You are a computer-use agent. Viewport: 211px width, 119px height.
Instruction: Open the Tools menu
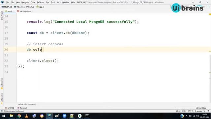[53, 2]
